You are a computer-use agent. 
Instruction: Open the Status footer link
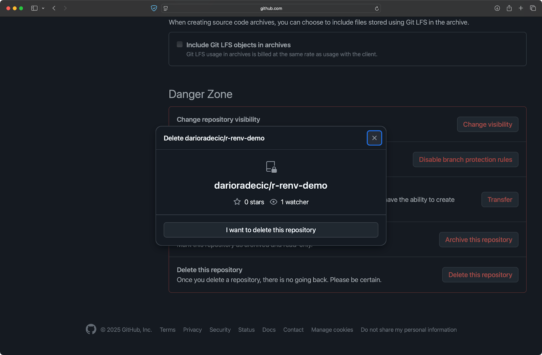click(x=246, y=330)
